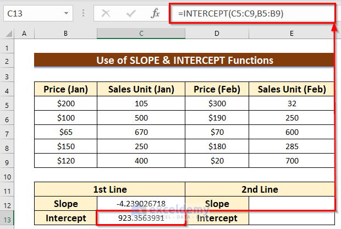
Task: Select the empty 2nd Line Slope value cell
Action: tap(291, 204)
